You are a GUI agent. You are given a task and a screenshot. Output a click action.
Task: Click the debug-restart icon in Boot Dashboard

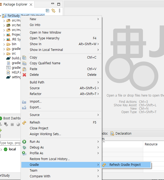pos(6,124)
